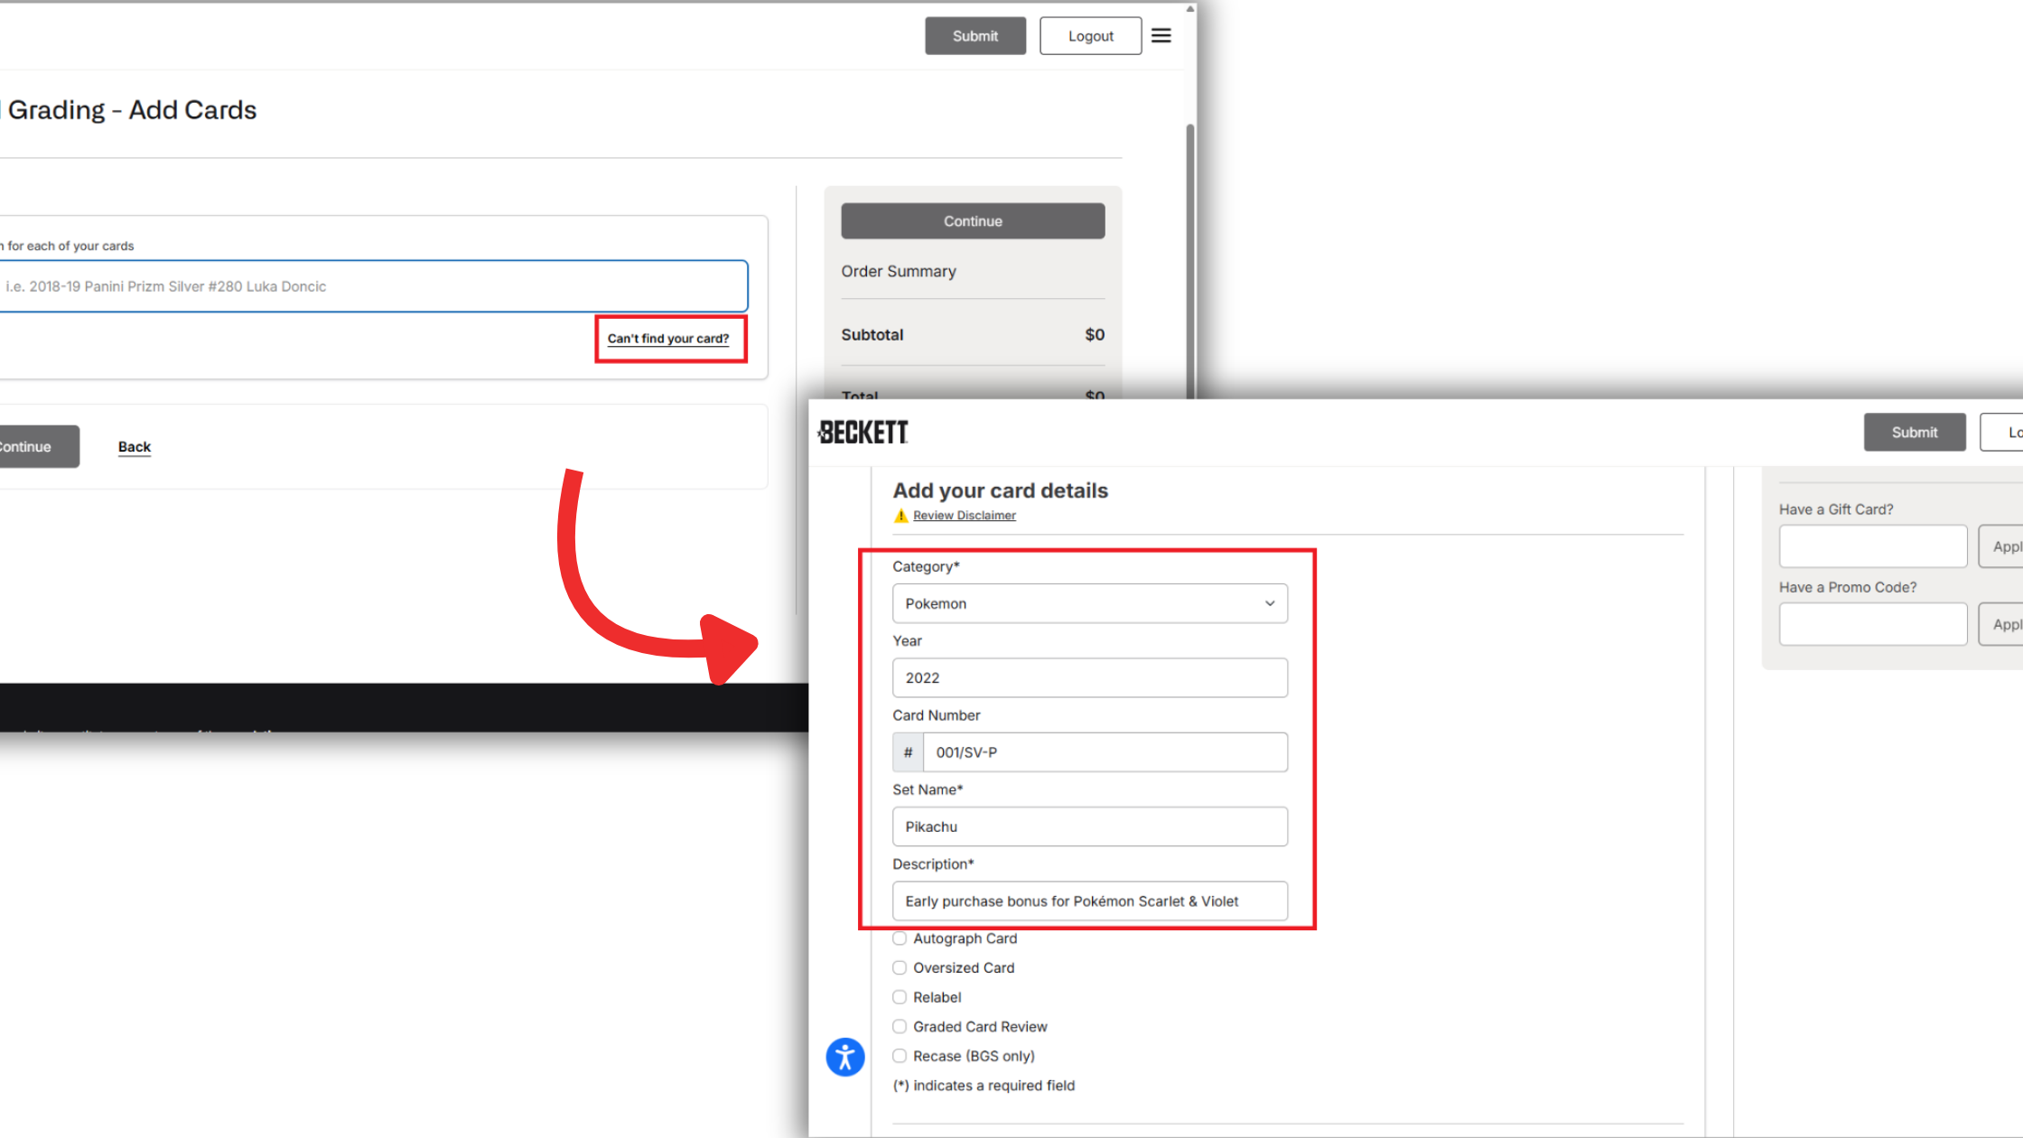Click the "Have a Gift Card?" label
Image resolution: width=2023 pixels, height=1138 pixels.
pyautogui.click(x=1836, y=509)
